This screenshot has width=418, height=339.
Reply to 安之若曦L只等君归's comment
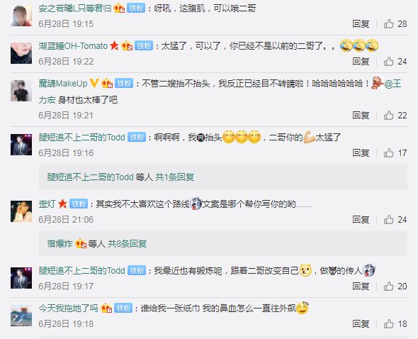click(x=361, y=24)
